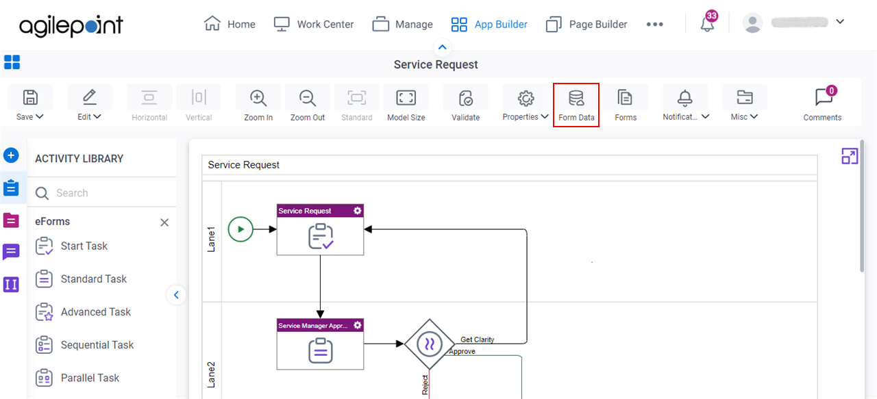Screen dimensions: 877x399
Task: Open the Save dropdown
Action: click(x=30, y=104)
